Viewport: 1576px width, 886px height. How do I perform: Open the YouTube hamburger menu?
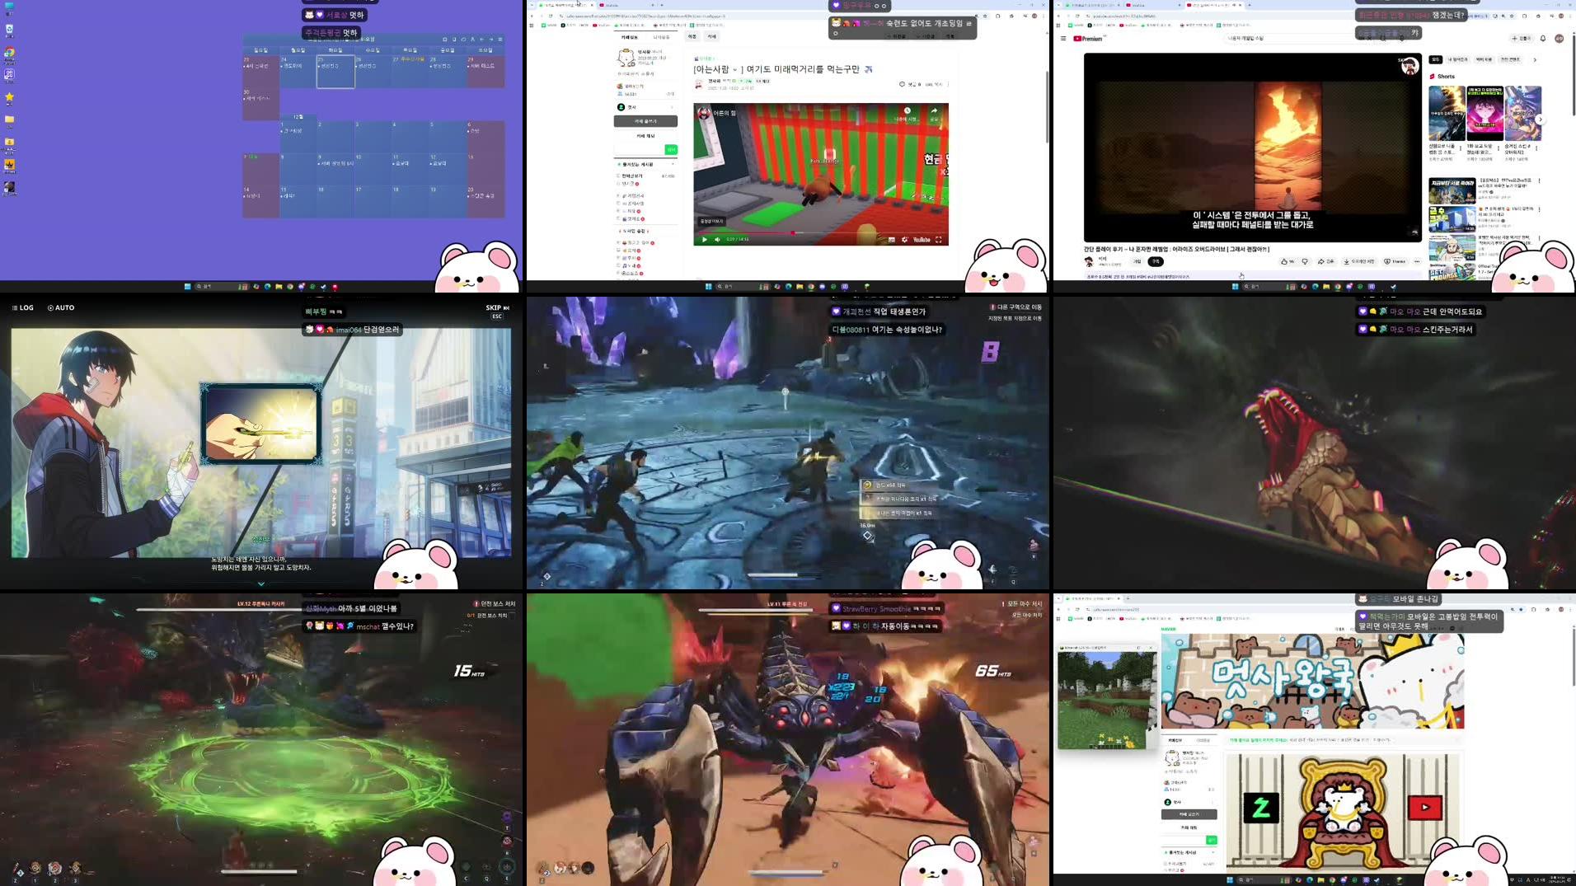[x=1063, y=37]
